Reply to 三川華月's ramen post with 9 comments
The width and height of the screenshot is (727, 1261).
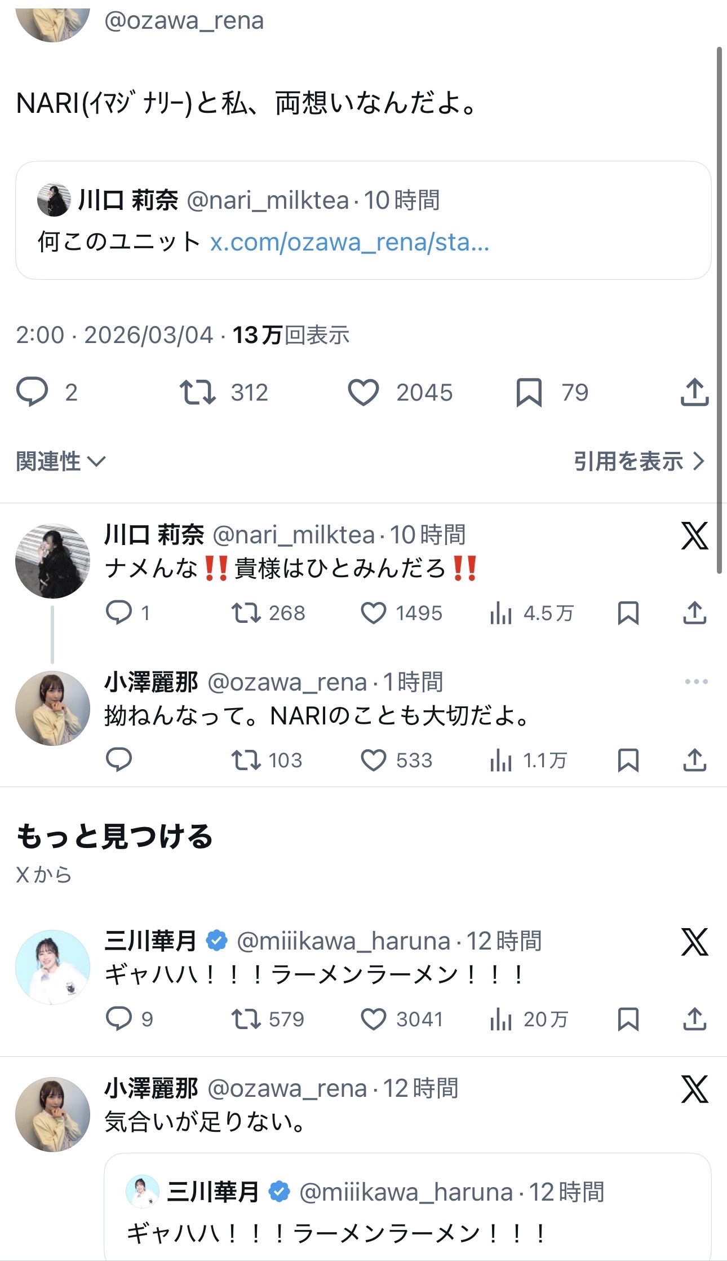(119, 1020)
